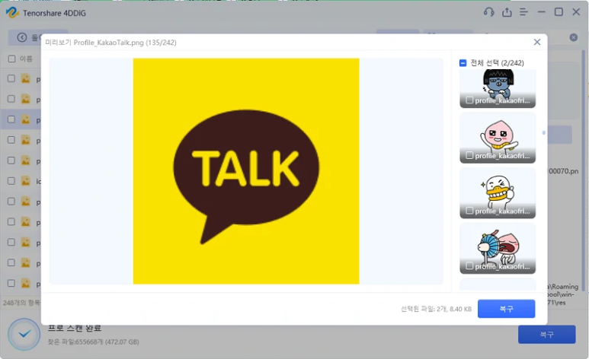This screenshot has width=589, height=359.
Task: Toggle the 전체 선택 (2/242) checkbox
Action: 463,62
